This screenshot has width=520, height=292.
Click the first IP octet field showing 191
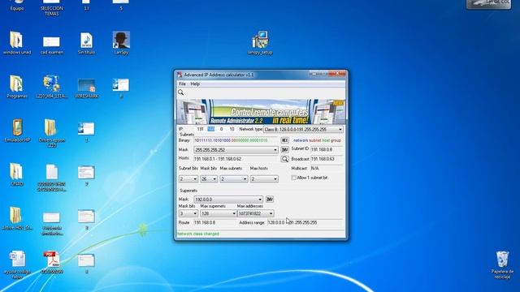(200, 129)
